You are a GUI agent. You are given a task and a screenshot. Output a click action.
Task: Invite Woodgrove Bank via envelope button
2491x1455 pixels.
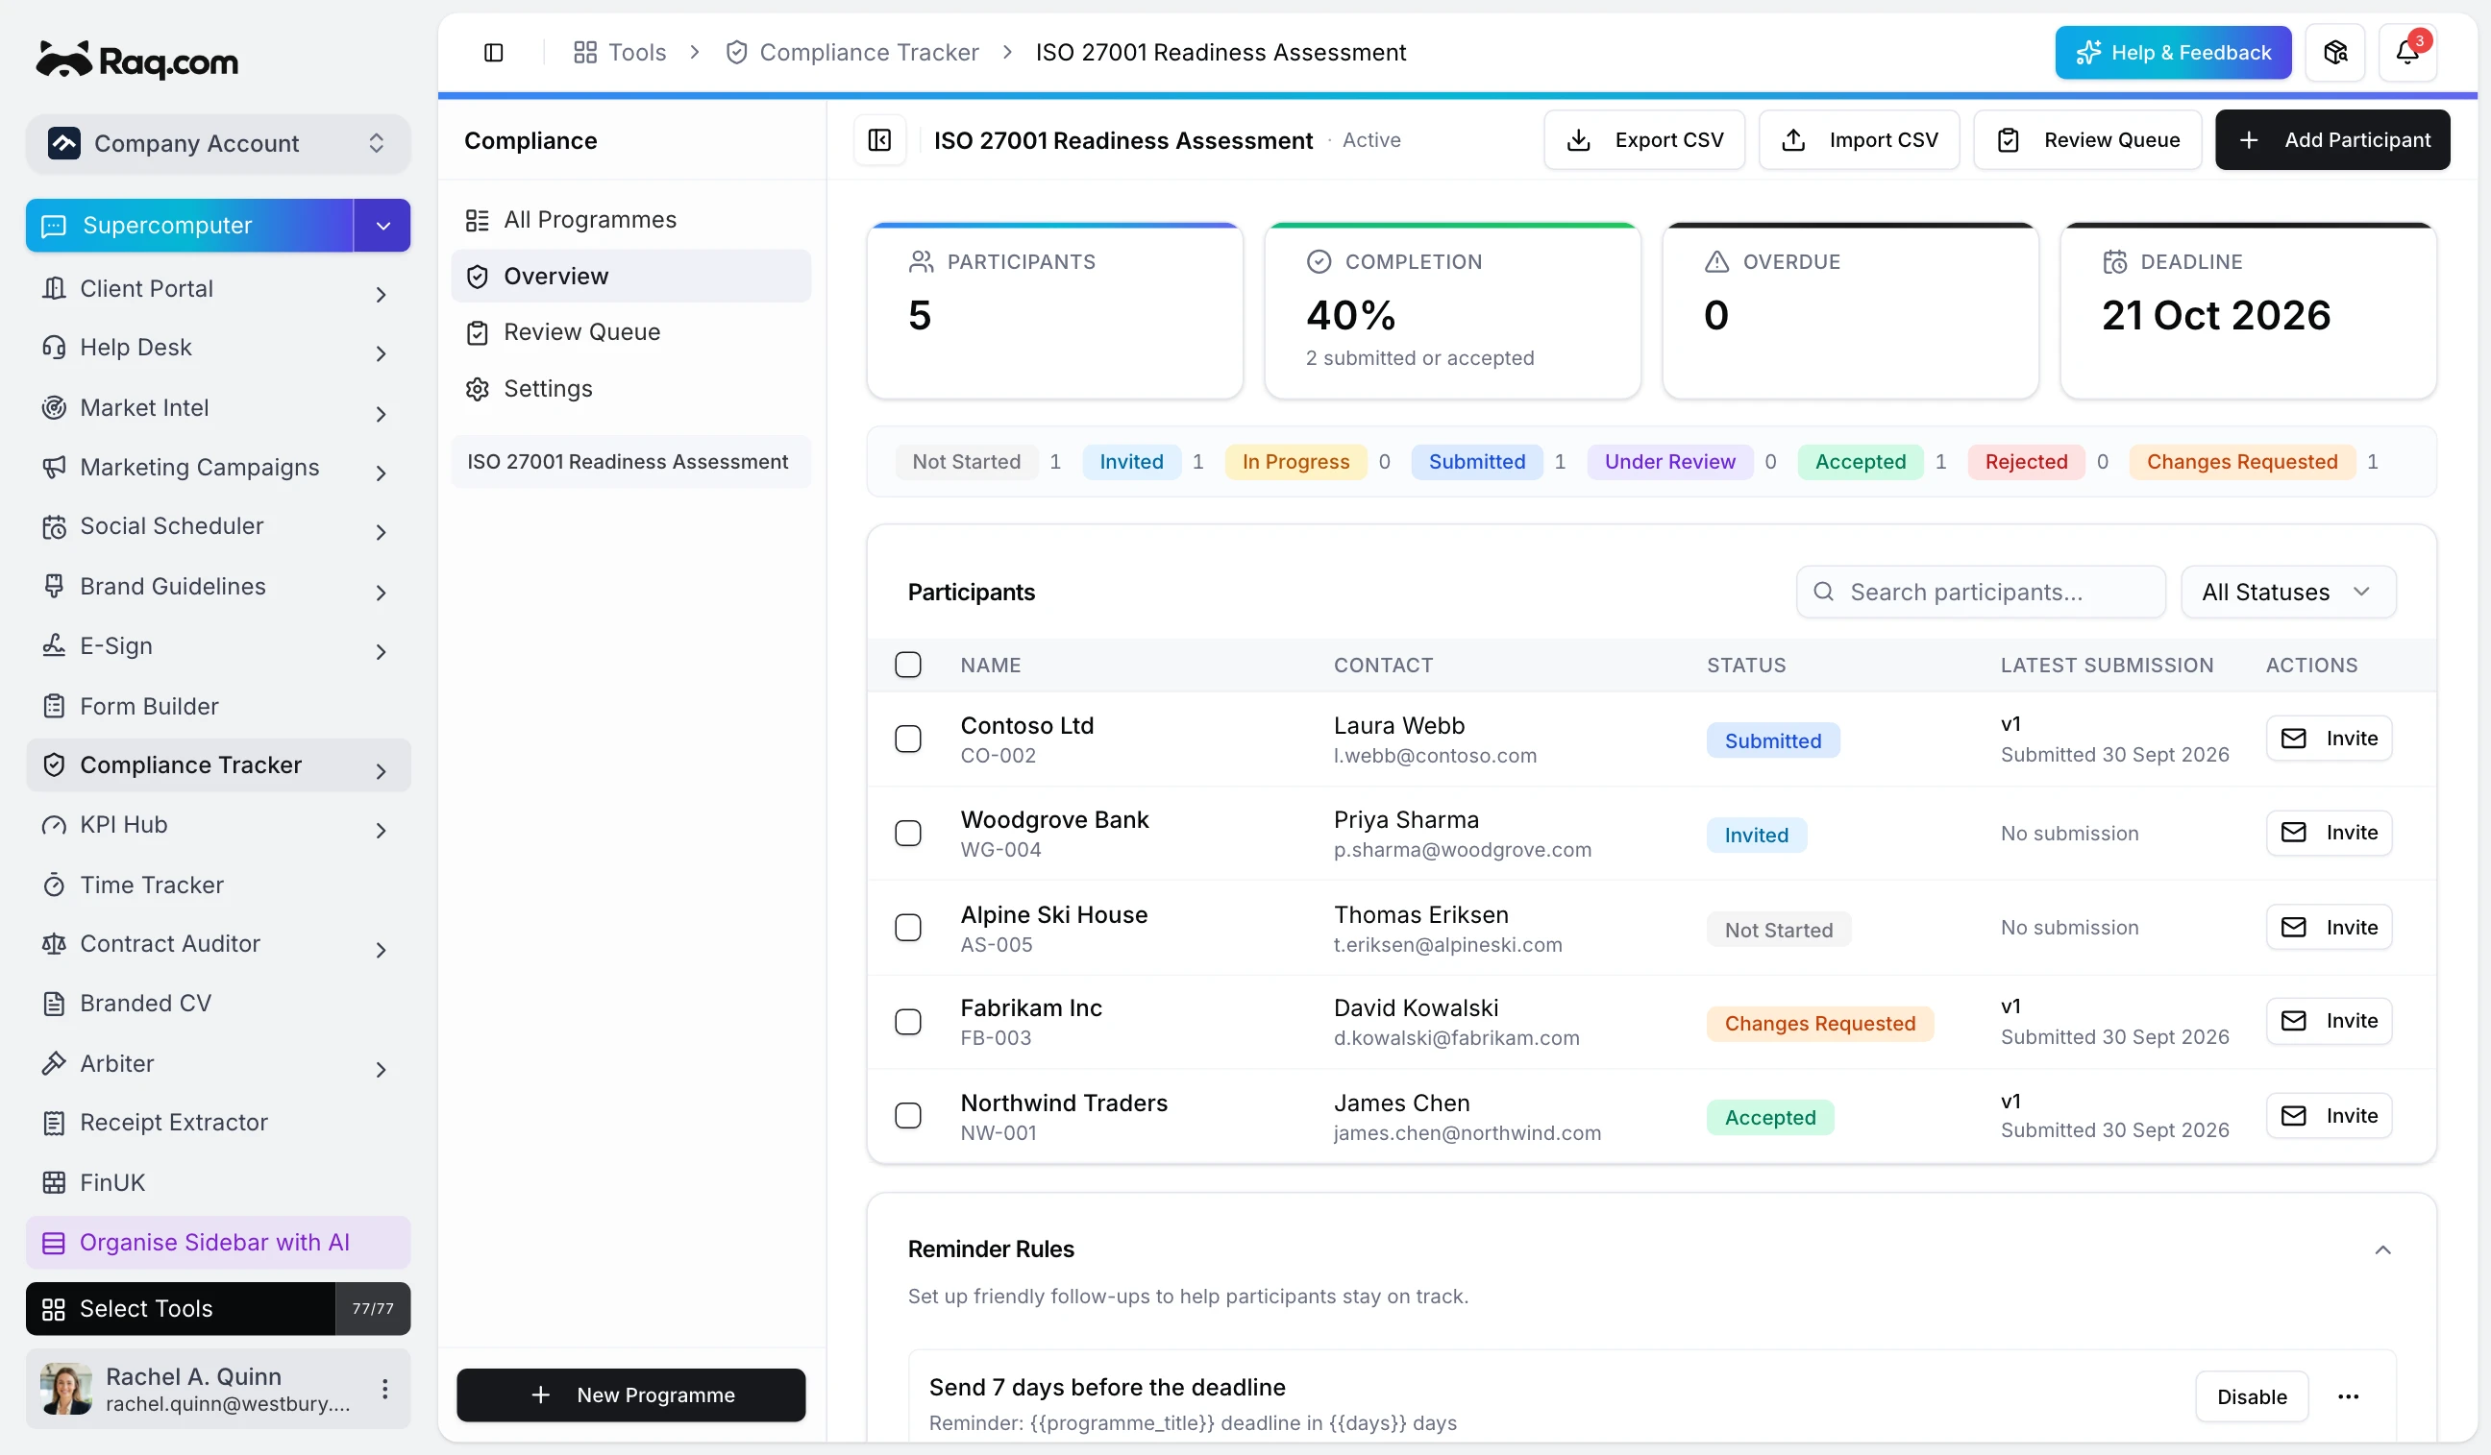tap(2328, 833)
